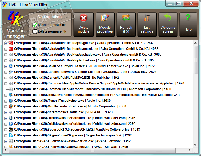
Task: Click the Orbit download icon beside orbitnet.exe
Action: 11,124
